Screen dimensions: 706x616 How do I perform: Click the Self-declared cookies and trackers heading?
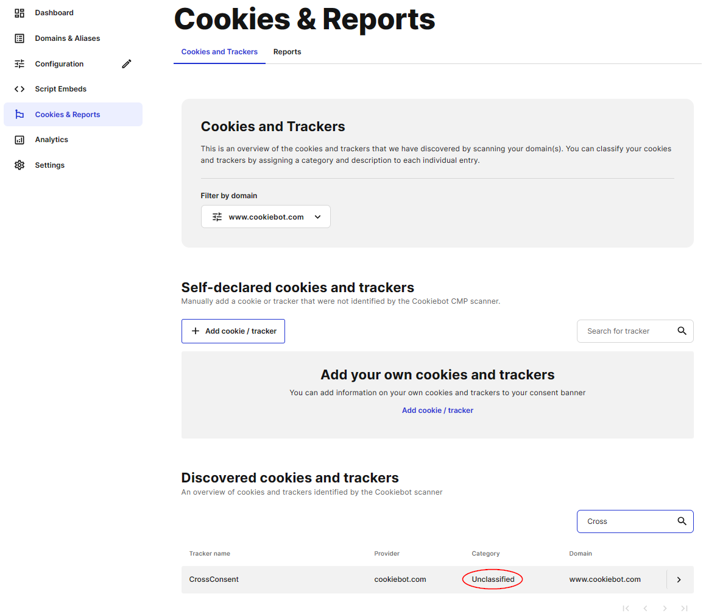(x=298, y=287)
